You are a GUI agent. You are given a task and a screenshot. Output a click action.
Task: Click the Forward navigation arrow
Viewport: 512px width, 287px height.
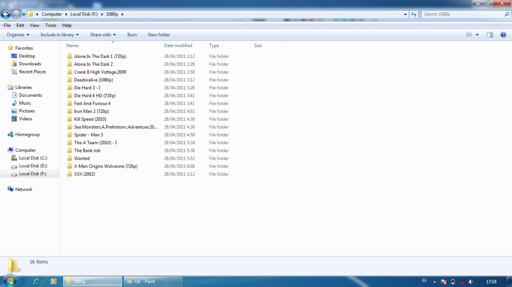[x=16, y=14]
